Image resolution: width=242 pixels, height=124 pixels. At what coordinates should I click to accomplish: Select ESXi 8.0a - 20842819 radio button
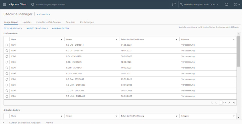pyautogui.click(x=7, y=74)
